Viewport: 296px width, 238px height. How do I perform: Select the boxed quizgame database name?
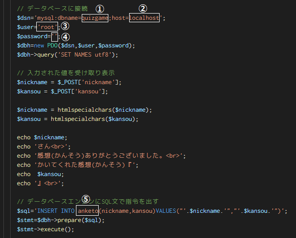tap(95, 18)
